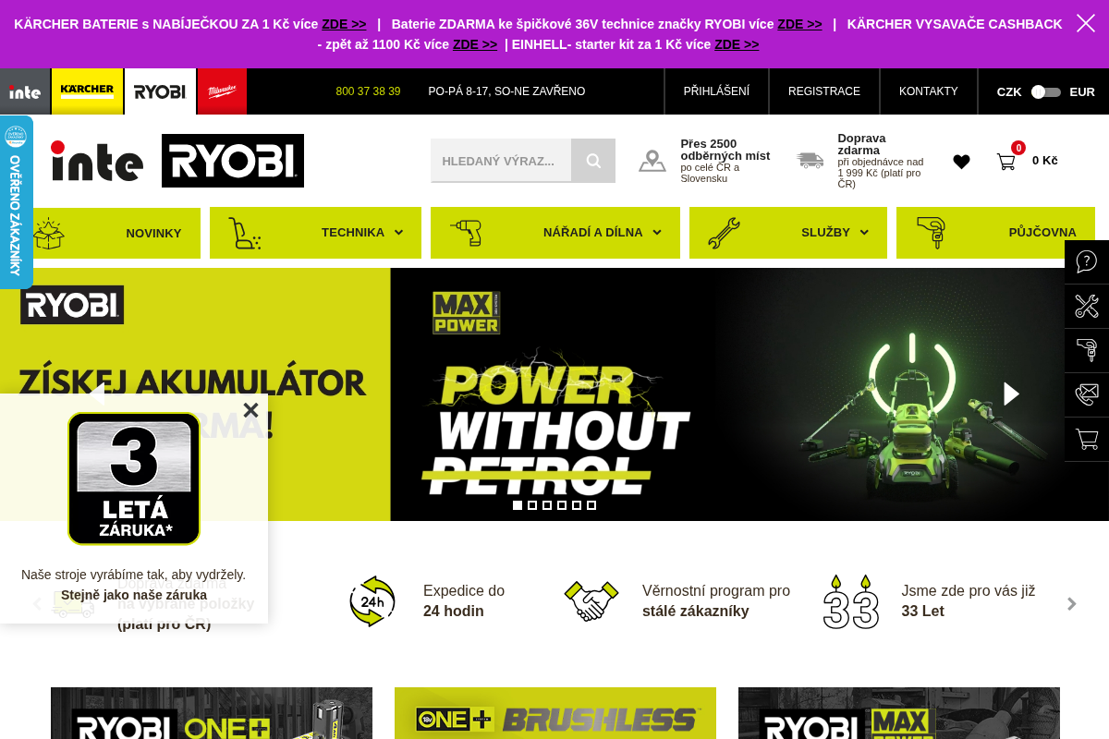Open the first ZDE link for Kärcher baterie
This screenshot has width=1109, height=739.
pyautogui.click(x=344, y=24)
